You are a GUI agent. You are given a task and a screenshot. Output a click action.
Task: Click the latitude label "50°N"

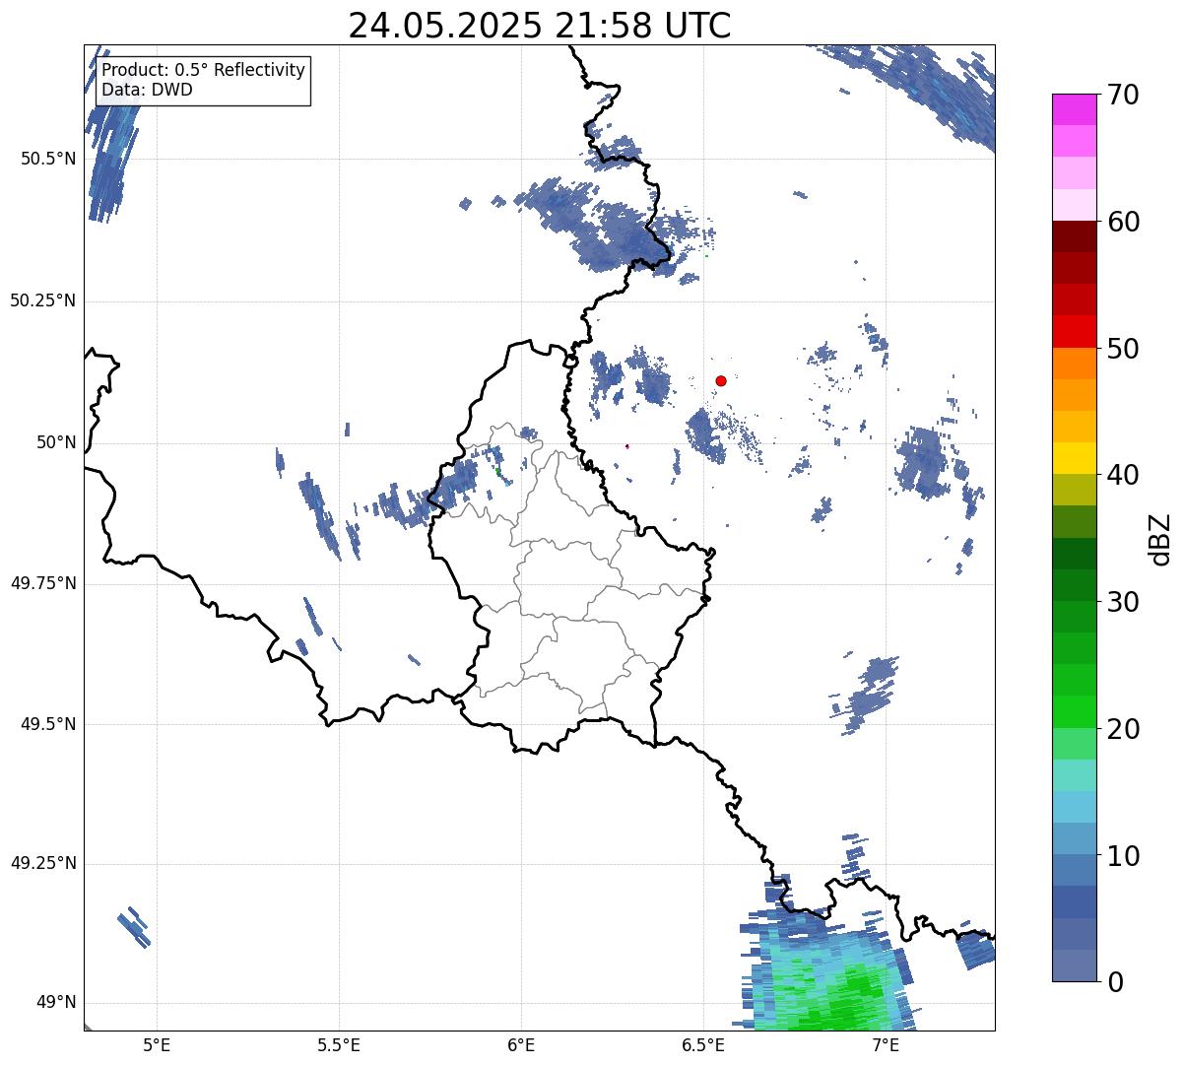pos(56,442)
